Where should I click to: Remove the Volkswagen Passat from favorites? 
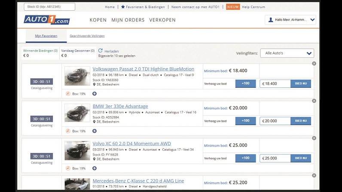tap(314, 63)
